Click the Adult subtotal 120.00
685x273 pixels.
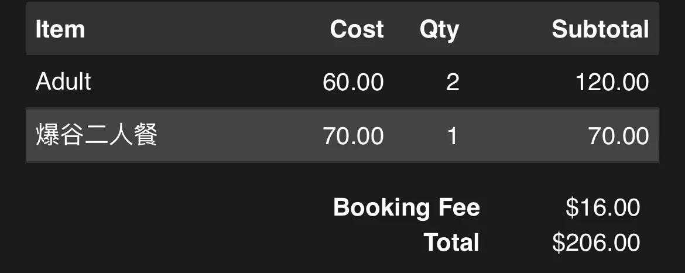[x=612, y=82]
